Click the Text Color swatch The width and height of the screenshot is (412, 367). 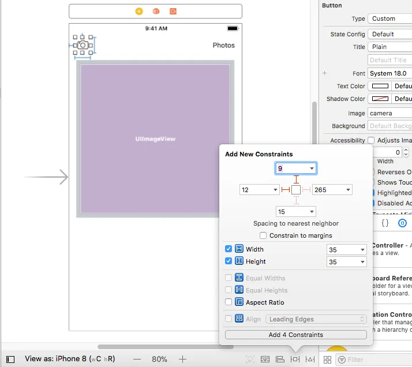click(x=380, y=86)
